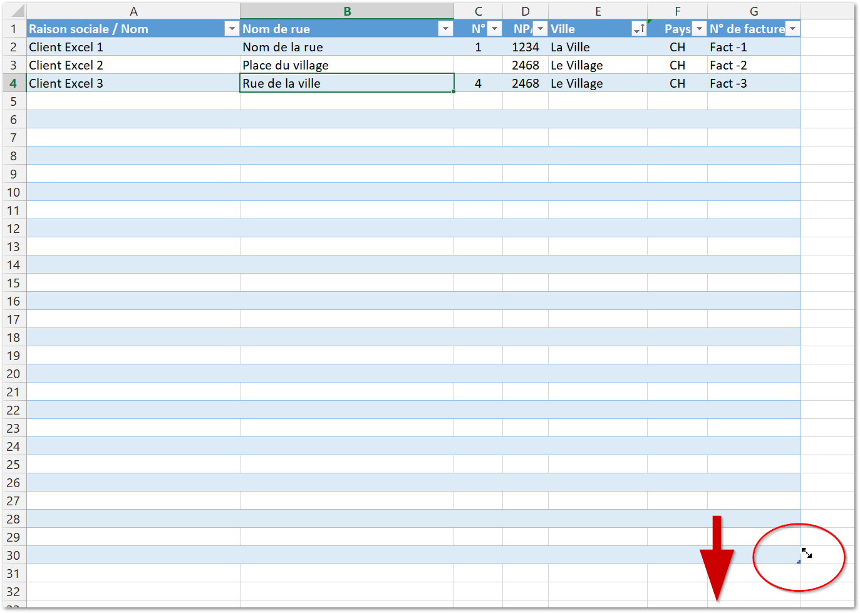Open filter dropdown for Raison sociale / Nom
The height and width of the screenshot is (613, 860).
pyautogui.click(x=232, y=29)
